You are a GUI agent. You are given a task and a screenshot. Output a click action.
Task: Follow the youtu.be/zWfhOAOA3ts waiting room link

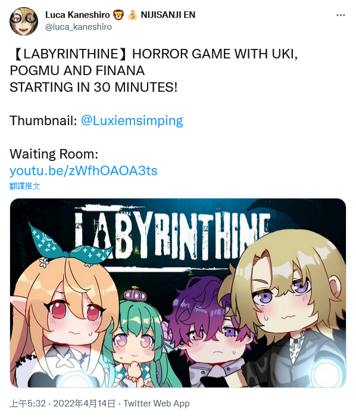point(83,170)
